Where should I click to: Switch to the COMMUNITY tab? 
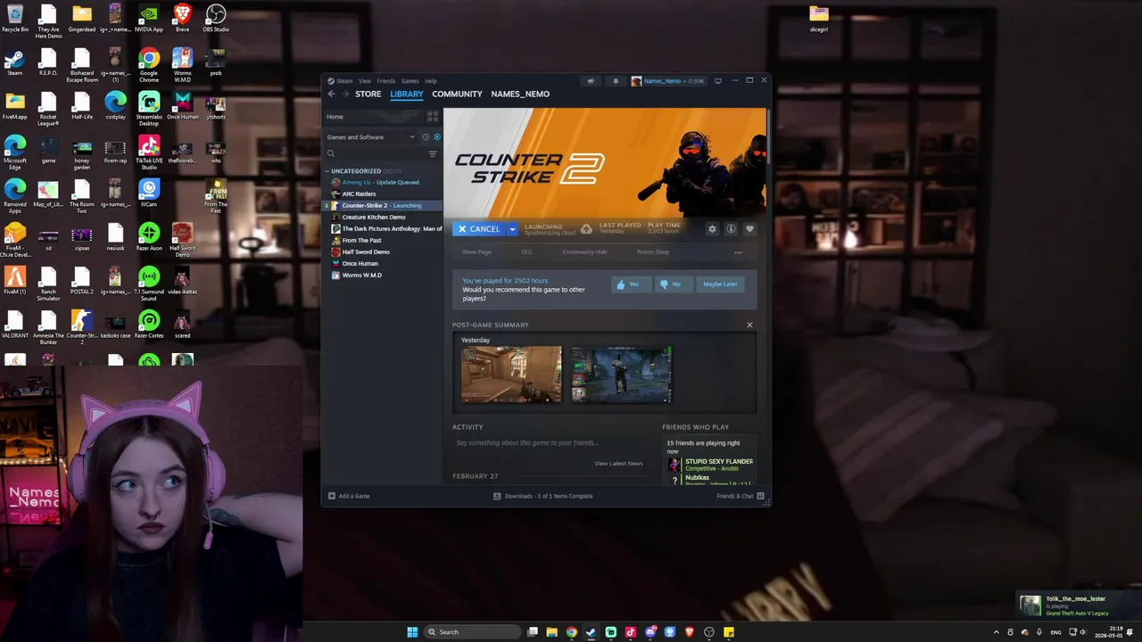pos(457,94)
